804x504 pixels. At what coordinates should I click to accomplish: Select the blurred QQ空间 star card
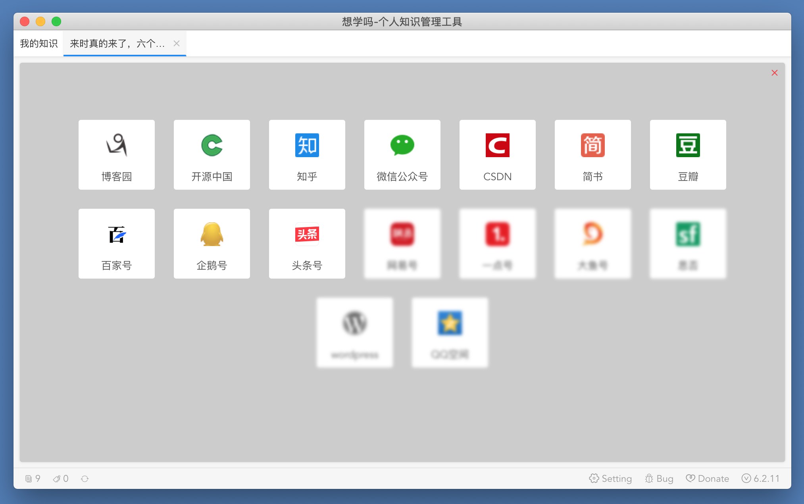pos(450,333)
